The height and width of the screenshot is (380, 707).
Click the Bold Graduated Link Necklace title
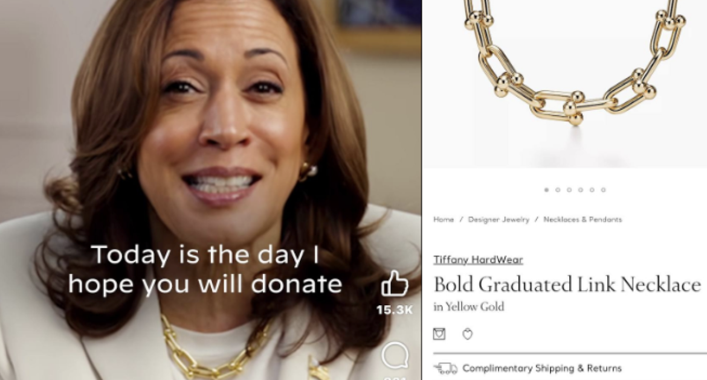(x=567, y=285)
